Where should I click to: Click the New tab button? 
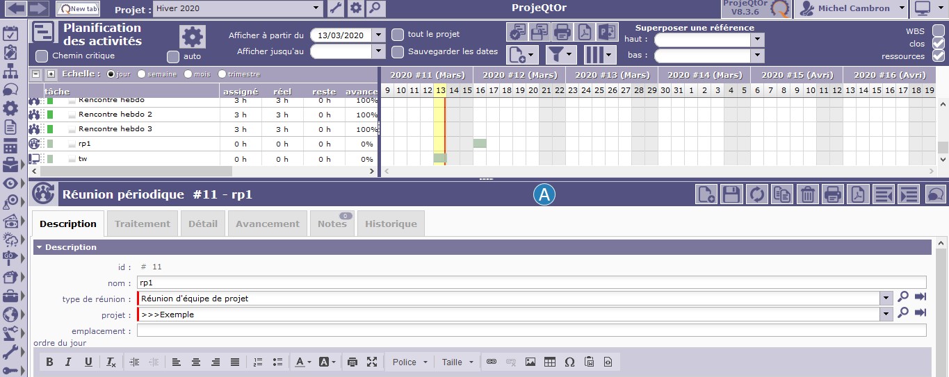[x=77, y=8]
